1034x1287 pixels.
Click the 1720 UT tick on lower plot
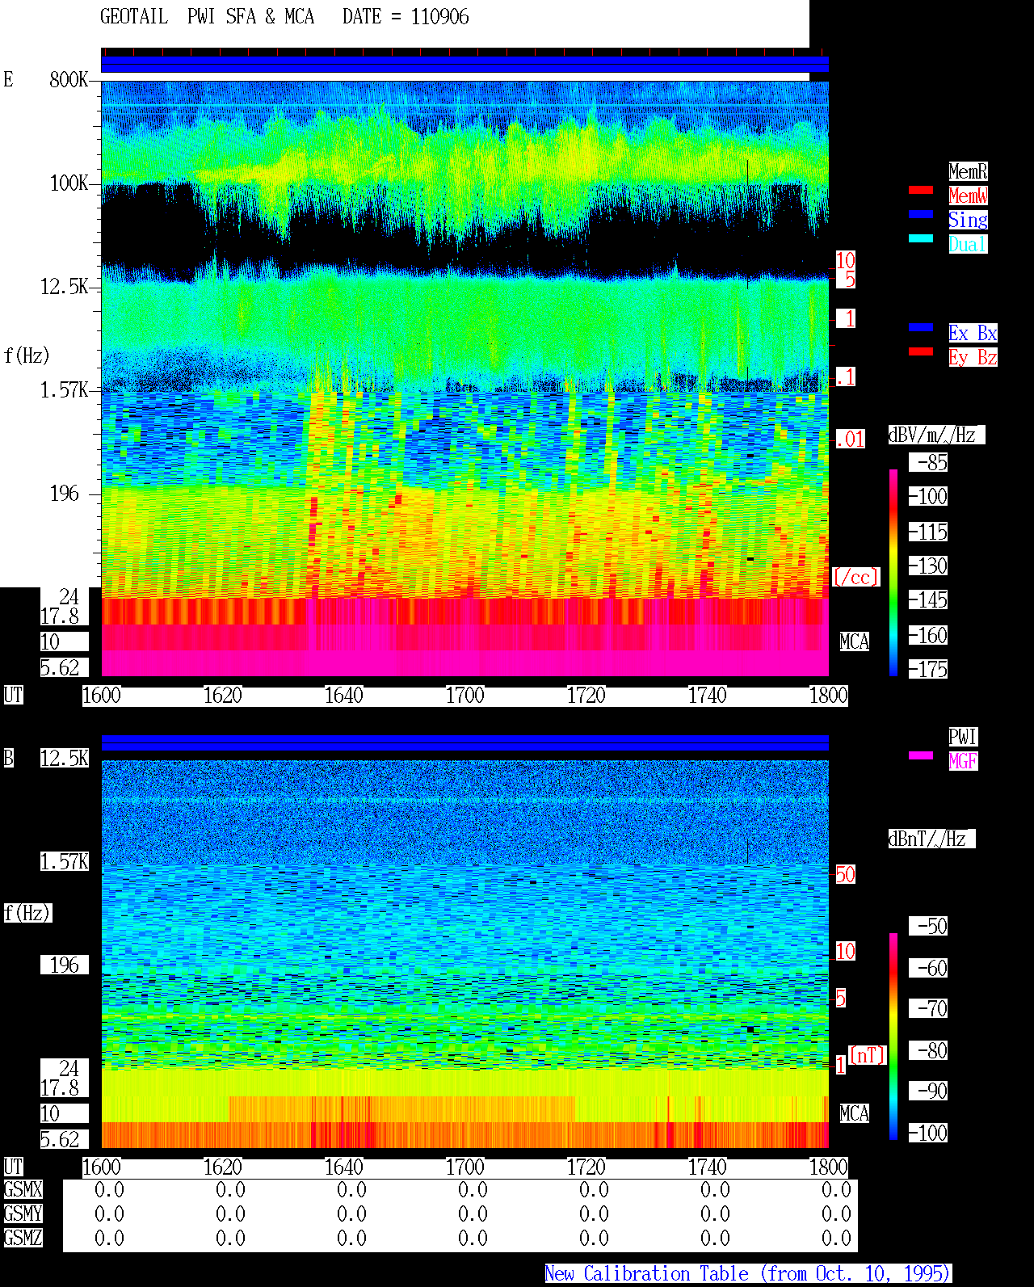(x=586, y=1167)
